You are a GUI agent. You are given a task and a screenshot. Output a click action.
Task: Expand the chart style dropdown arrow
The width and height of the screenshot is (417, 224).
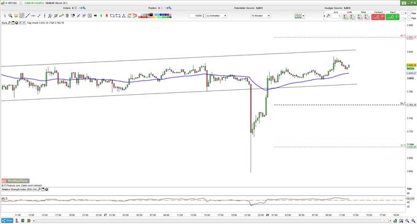click(x=303, y=16)
